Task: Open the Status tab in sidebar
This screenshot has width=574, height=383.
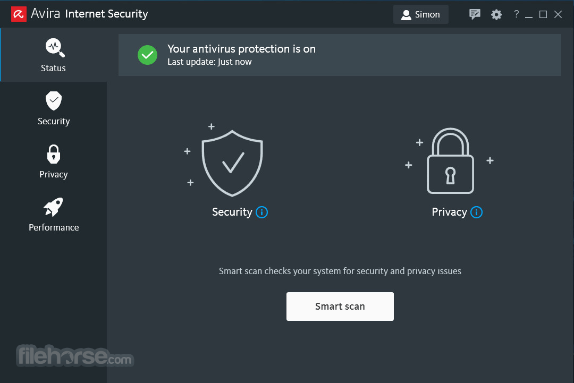Action: click(54, 55)
